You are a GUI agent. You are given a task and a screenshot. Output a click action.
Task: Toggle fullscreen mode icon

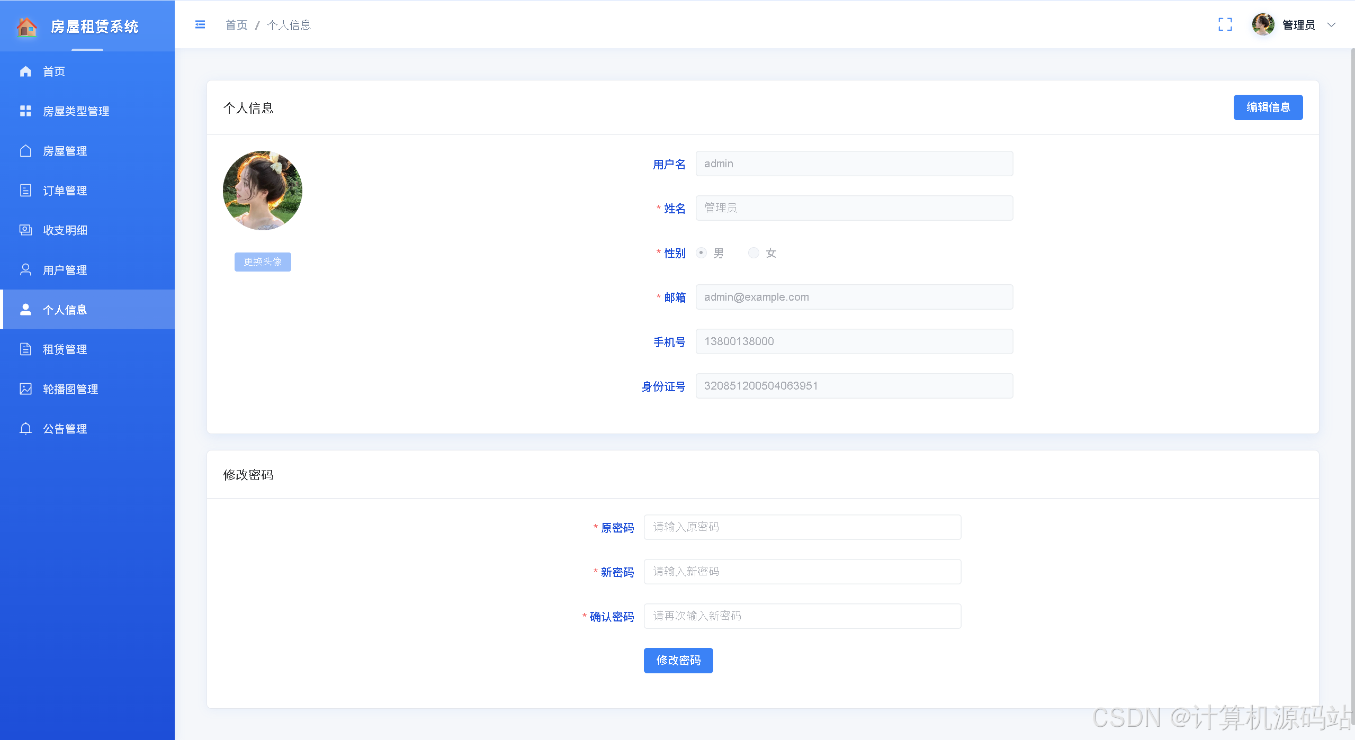tap(1225, 25)
